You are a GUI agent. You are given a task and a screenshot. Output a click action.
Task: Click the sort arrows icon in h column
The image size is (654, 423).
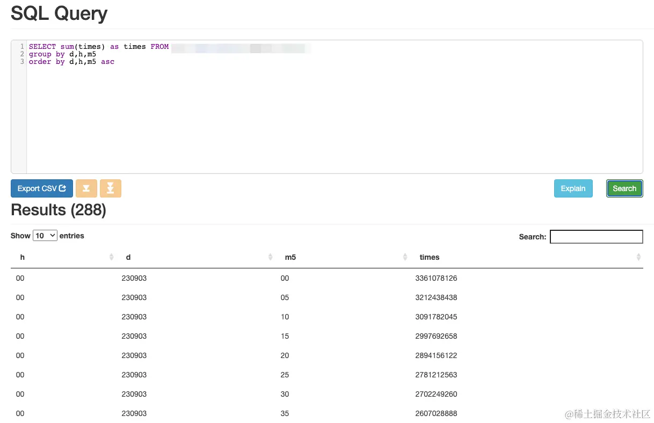coord(112,257)
